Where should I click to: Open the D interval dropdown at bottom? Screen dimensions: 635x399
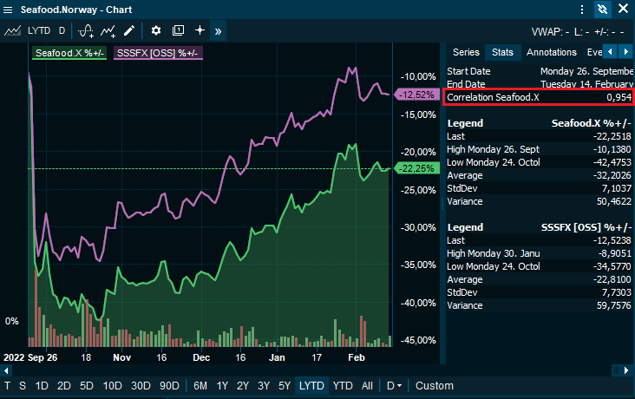click(x=394, y=385)
